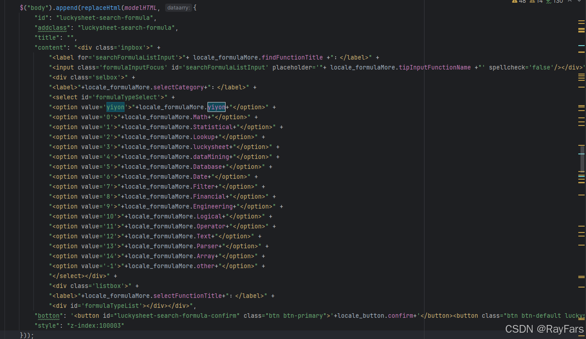Screen dimensions: 586x339
Task: Click other in option value '-1' line
Action: click(206, 266)
